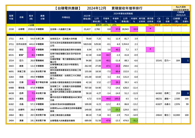The image size is (195, 138).
Task: Click the name cell 漢唐
Action: (x=21, y=121)
